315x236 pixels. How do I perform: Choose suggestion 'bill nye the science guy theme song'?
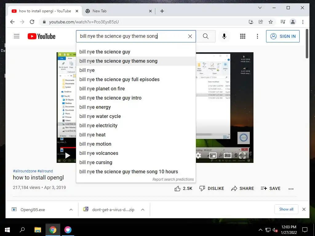pyautogui.click(x=136, y=61)
